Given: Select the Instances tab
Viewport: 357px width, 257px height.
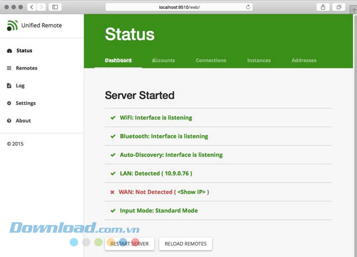Looking at the screenshot, I should [259, 60].
